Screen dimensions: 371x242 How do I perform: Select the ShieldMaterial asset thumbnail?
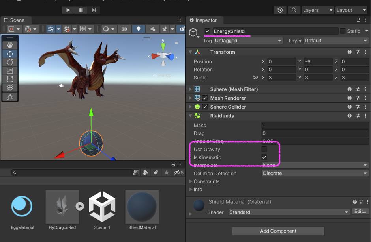(142, 207)
